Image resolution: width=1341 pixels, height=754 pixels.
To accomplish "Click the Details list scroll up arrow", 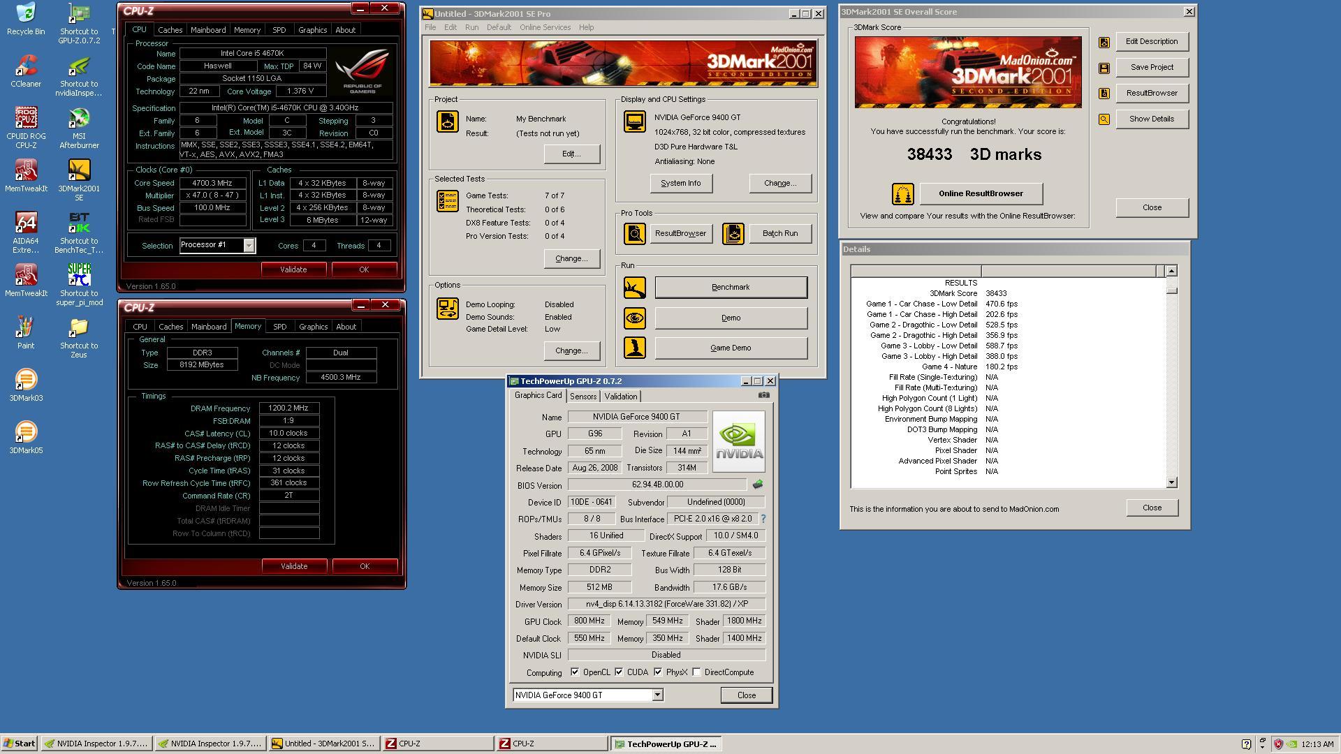I will (1171, 271).
